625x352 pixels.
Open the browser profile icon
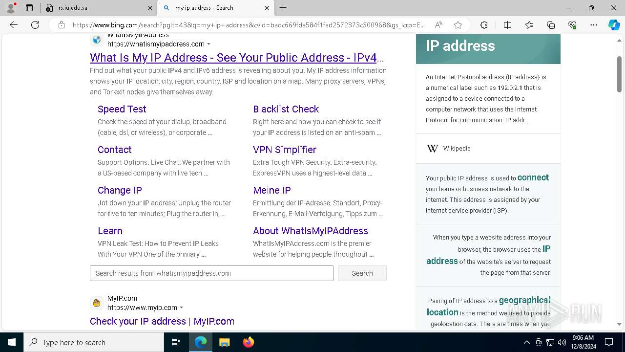pyautogui.click(x=11, y=8)
